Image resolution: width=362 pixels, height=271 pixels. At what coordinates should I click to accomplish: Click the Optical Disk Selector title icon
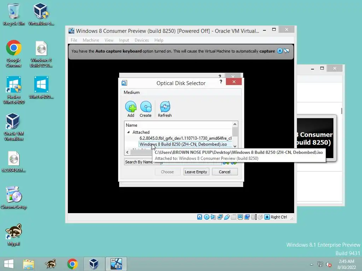pos(124,83)
